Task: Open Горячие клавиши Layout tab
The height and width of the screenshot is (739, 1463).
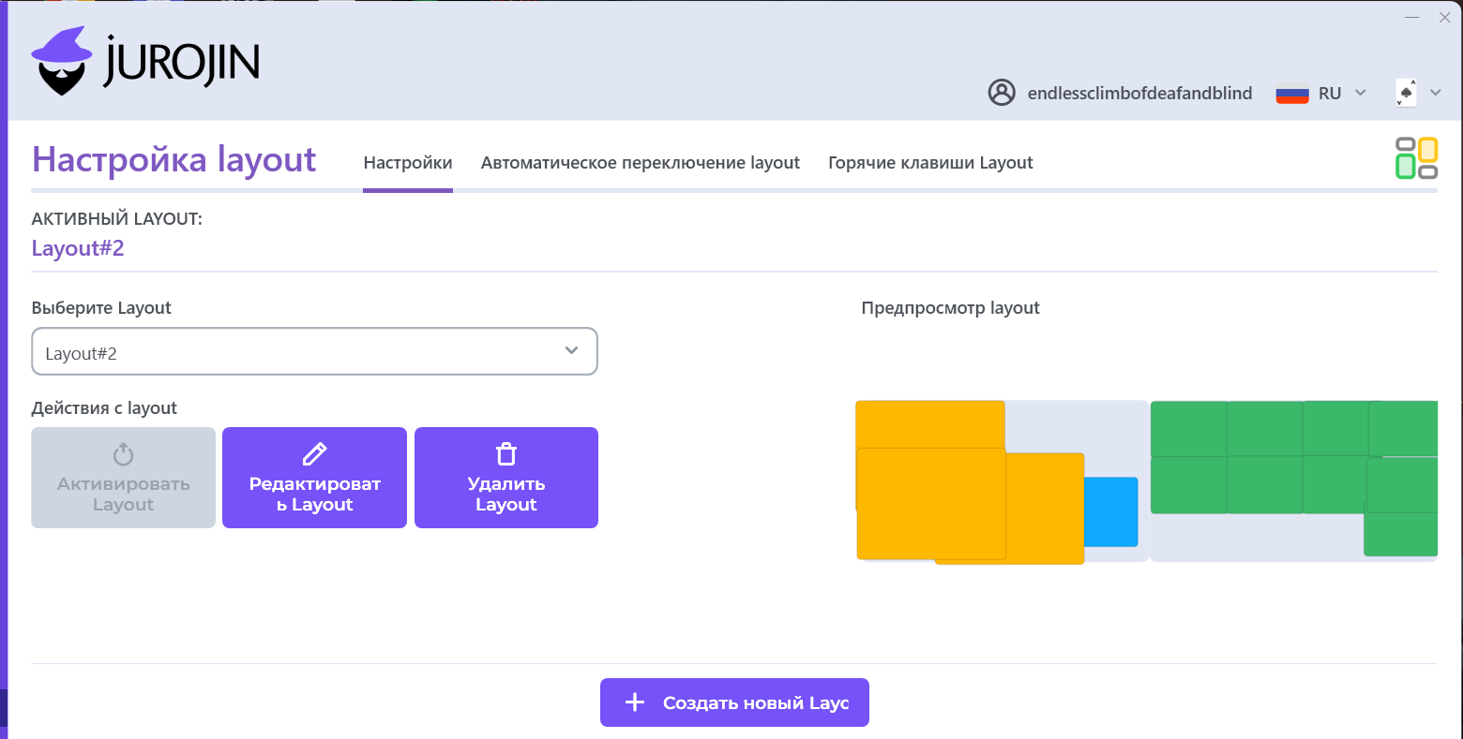Action: click(x=930, y=163)
